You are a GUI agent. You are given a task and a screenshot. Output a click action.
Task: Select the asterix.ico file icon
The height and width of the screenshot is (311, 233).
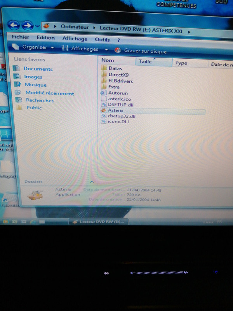point(104,99)
